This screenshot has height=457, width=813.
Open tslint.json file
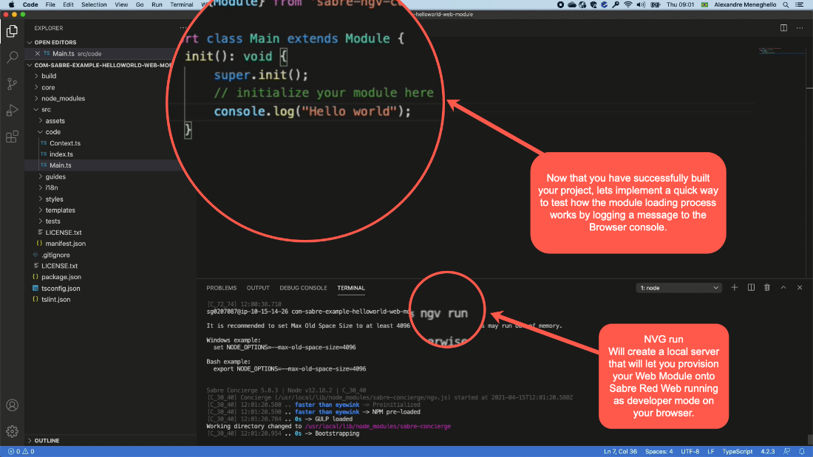(55, 300)
